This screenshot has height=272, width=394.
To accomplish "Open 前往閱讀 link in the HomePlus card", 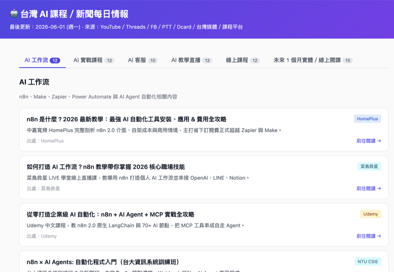I will 369,141.
